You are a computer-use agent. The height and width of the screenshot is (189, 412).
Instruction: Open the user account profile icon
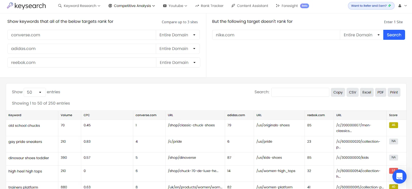(x=400, y=6)
